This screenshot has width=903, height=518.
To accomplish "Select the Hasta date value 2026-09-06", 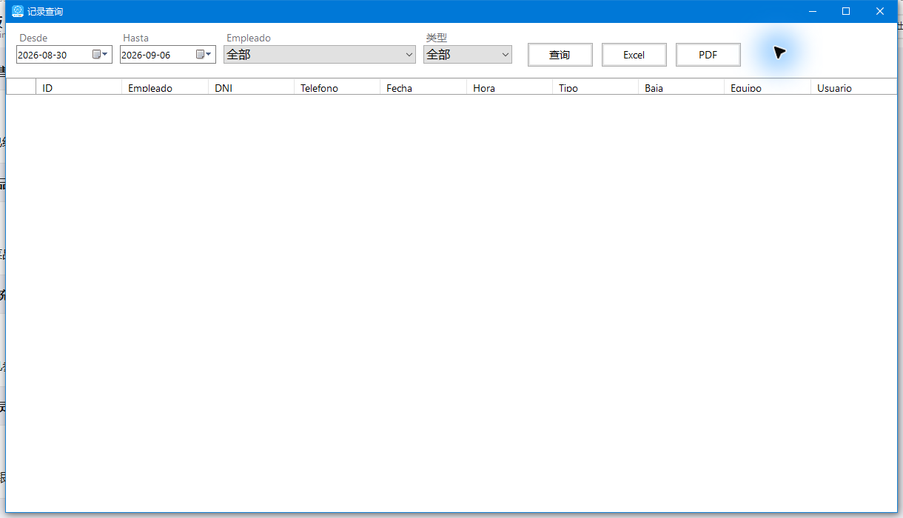I will coord(146,55).
